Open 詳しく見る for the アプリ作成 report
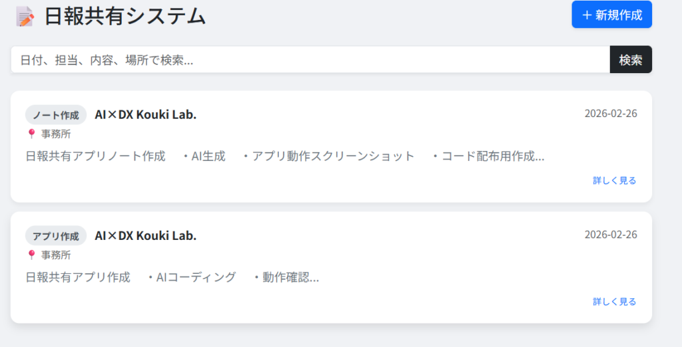This screenshot has height=347, width=682. point(614,301)
